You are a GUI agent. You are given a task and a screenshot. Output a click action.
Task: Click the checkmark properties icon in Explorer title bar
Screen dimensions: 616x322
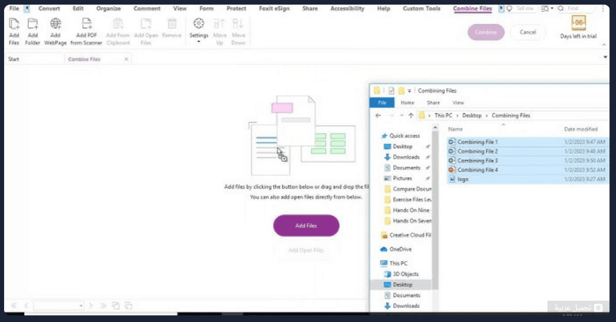391,91
